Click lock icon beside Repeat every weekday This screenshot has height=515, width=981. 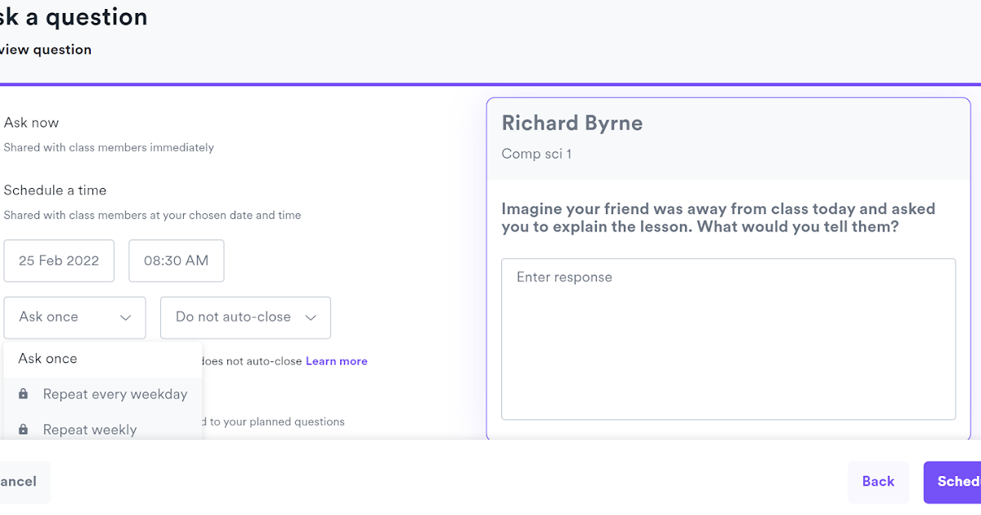pos(24,395)
